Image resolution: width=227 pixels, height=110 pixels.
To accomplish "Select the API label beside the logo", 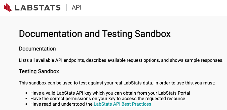I will click(76, 8).
